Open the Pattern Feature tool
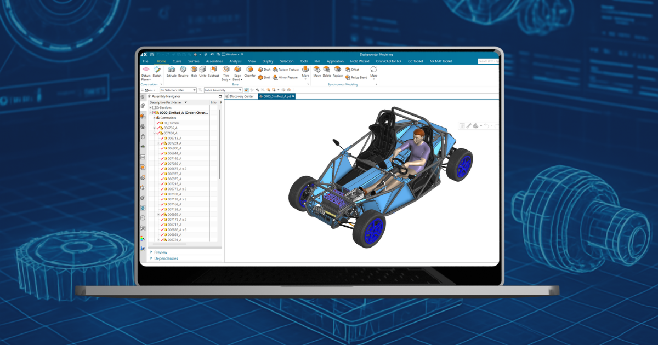Viewport: 658px width, 345px height. pyautogui.click(x=286, y=70)
